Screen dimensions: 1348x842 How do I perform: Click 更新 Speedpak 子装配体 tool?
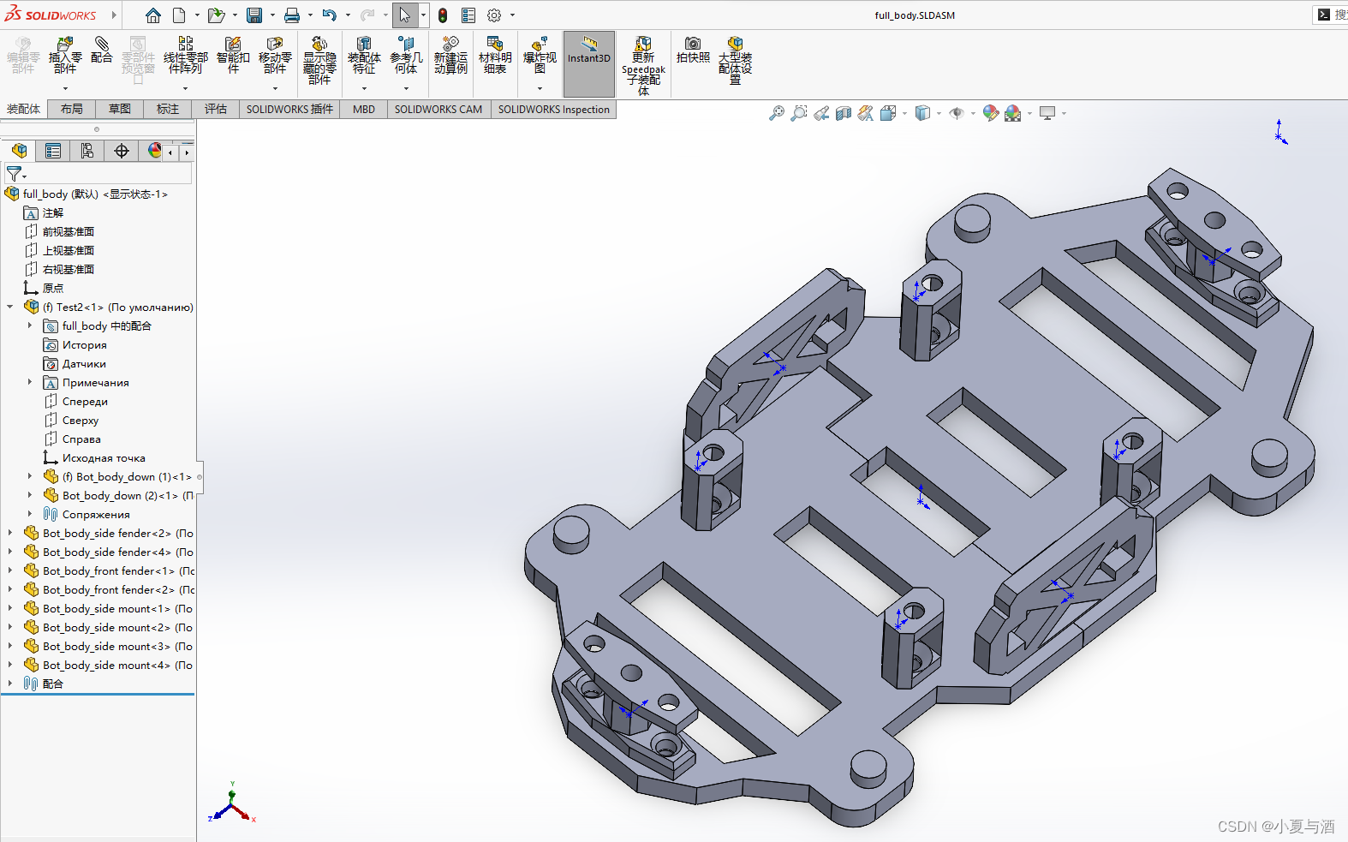coord(643,65)
